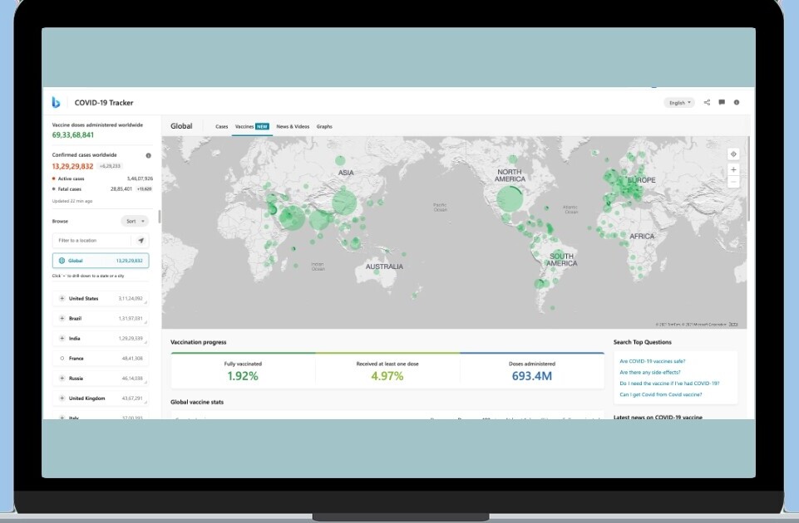
Task: Expand the India location entry
Action: [62, 339]
